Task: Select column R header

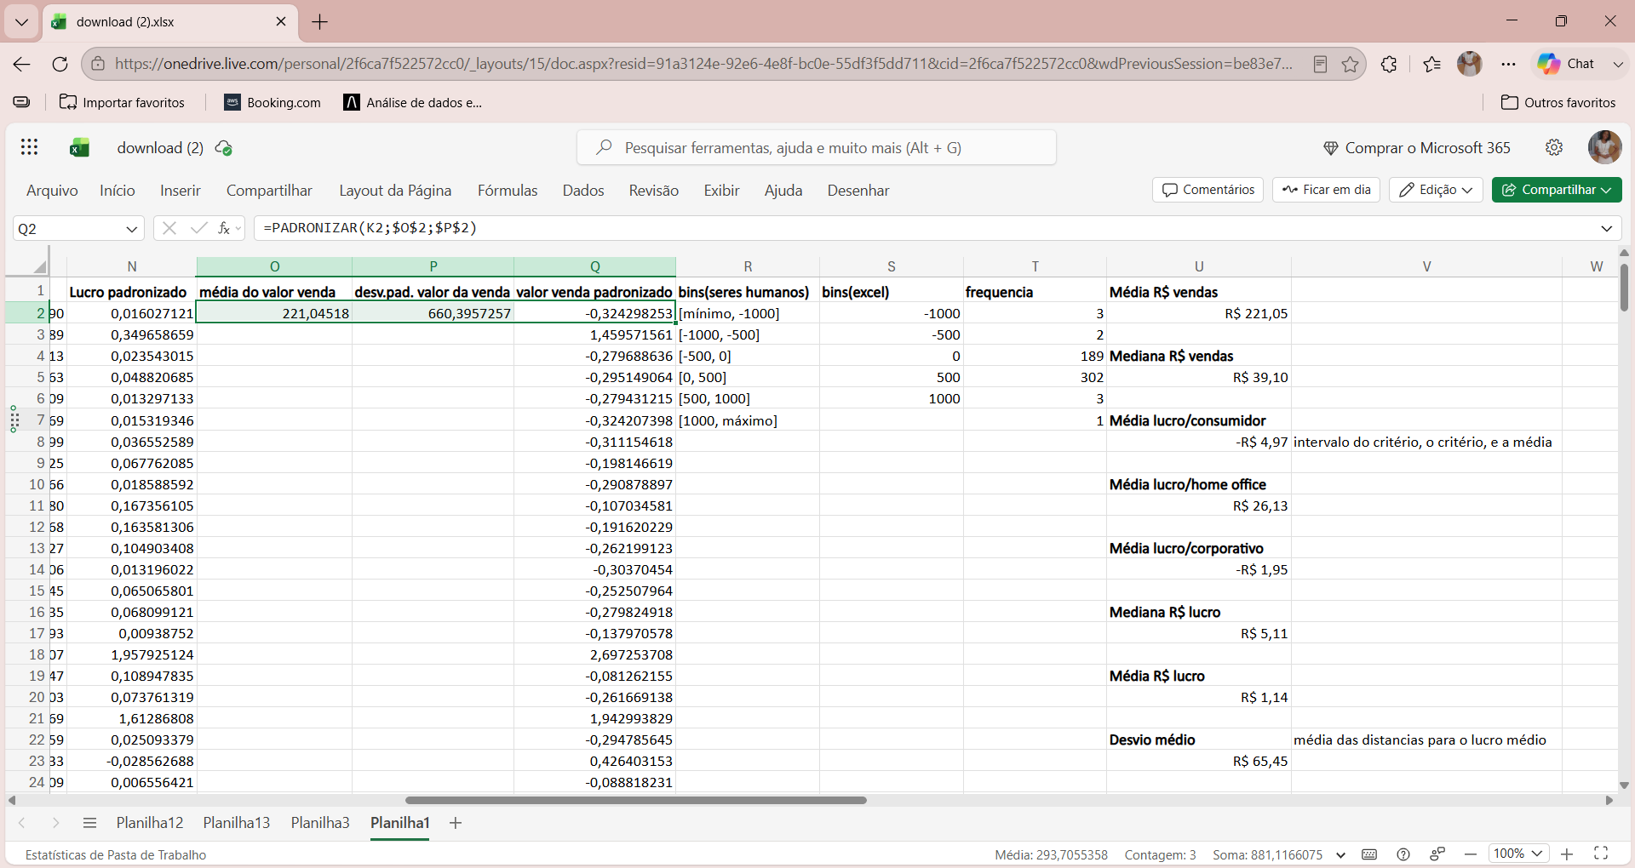Action: [x=748, y=266]
